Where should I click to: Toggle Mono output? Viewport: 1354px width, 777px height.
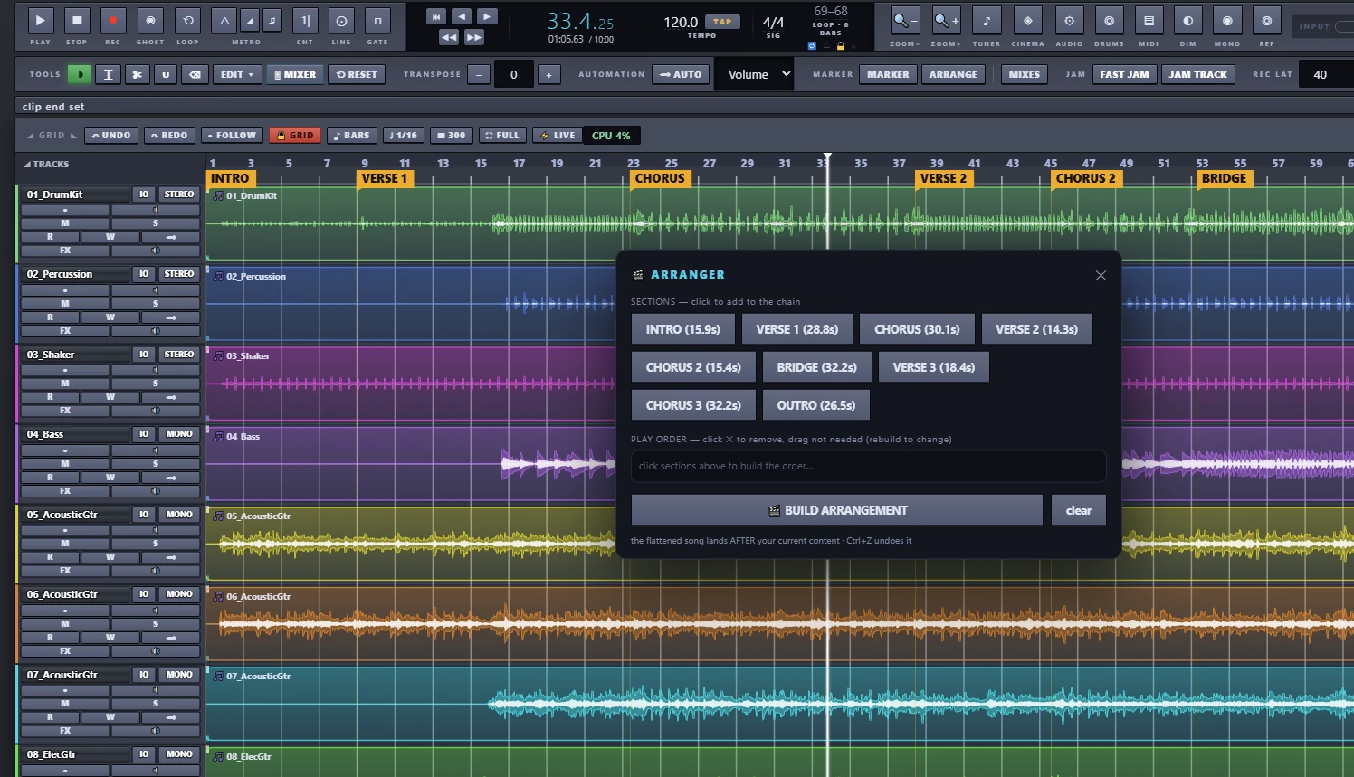click(1227, 20)
